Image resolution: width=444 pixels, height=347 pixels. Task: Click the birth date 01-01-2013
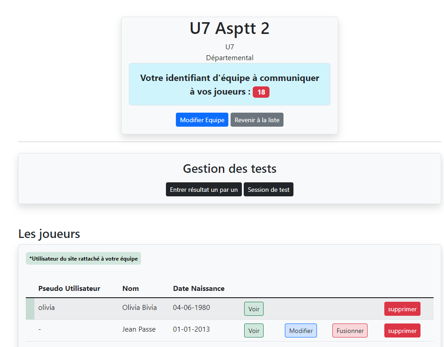click(191, 329)
